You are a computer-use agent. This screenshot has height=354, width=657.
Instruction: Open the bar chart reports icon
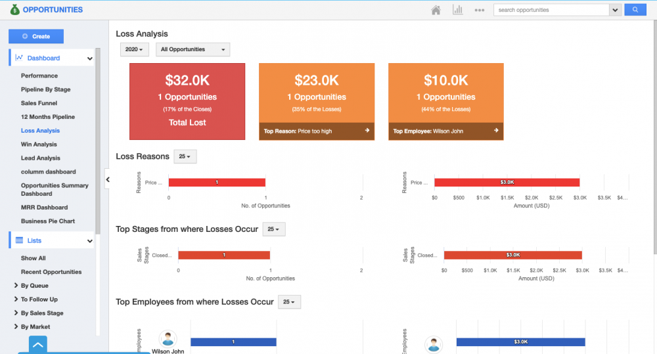[457, 10]
